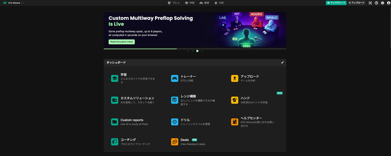
Task: Open the ドリル crosshair icon
Action: click(x=175, y=122)
